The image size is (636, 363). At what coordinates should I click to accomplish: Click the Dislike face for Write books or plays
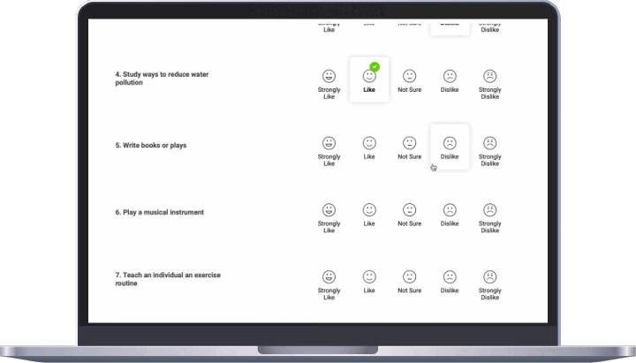450,143
